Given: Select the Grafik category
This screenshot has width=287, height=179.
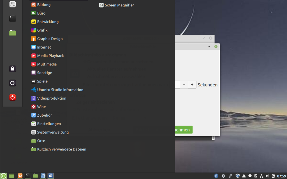Looking at the screenshot, I should click(x=42, y=30).
